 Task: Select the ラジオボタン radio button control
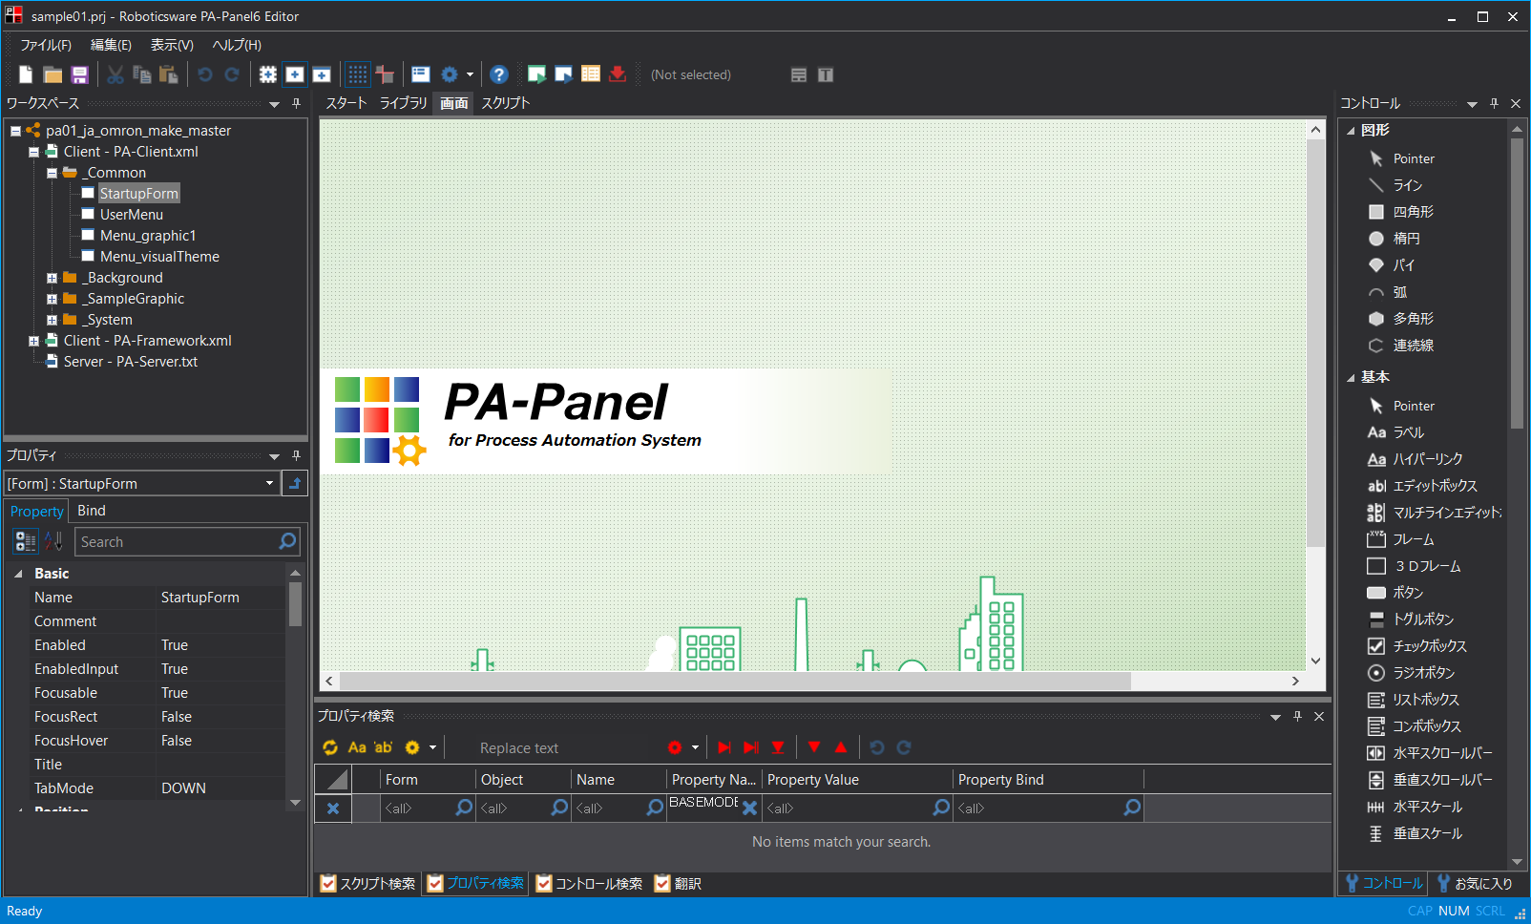click(1423, 673)
